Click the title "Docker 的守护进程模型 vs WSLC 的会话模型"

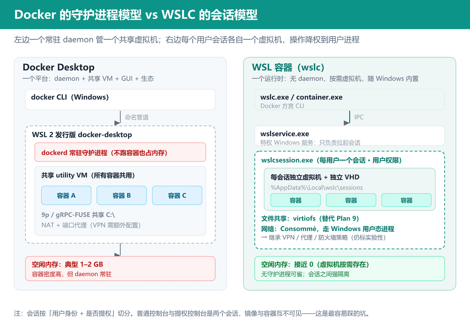point(136,15)
